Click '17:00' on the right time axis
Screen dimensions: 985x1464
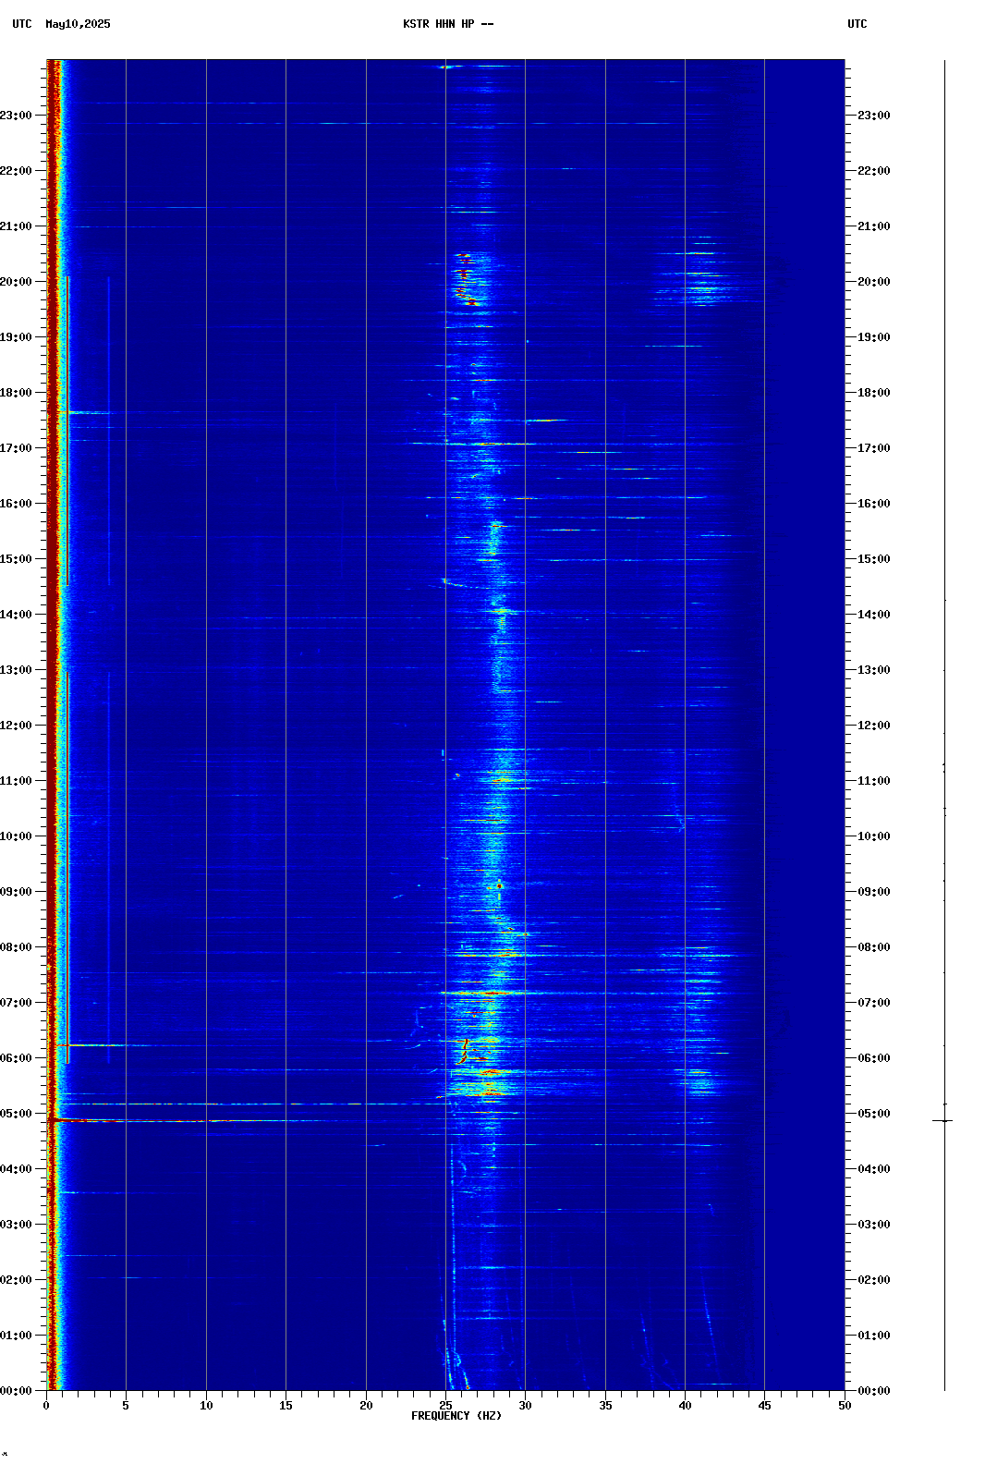(874, 448)
